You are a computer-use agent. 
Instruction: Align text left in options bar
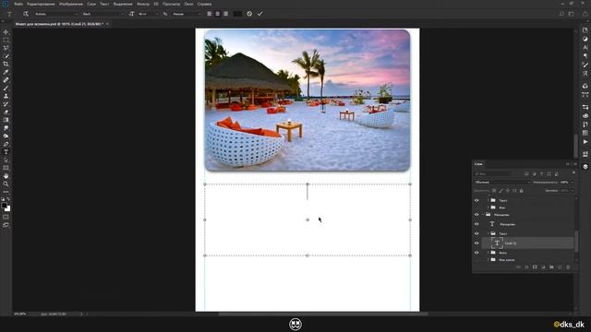click(x=210, y=14)
